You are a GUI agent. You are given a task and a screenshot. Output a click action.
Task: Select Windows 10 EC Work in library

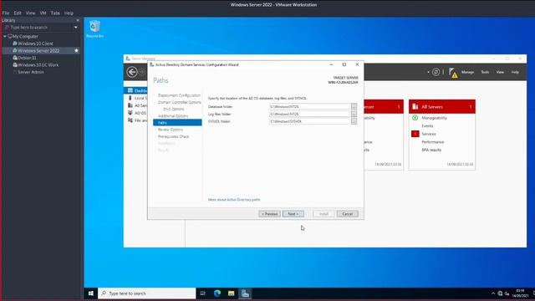(38, 65)
